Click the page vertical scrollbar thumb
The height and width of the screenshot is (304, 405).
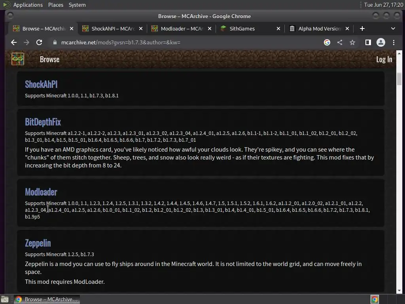tap(399, 79)
